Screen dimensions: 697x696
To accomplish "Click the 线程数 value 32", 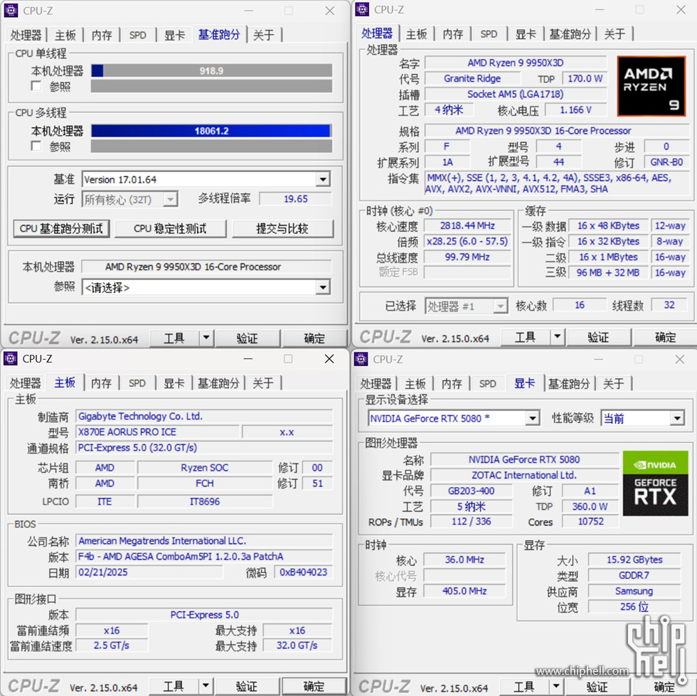I will 669,305.
